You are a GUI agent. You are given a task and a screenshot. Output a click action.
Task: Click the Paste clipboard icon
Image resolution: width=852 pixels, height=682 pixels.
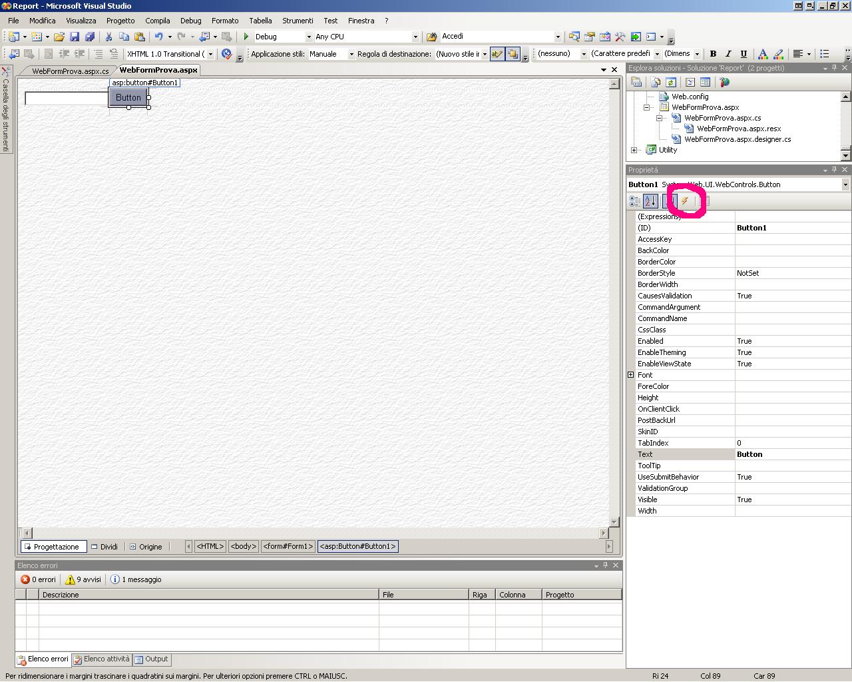[x=140, y=37]
